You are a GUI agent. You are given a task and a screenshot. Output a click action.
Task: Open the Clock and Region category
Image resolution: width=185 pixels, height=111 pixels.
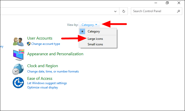[43, 66]
